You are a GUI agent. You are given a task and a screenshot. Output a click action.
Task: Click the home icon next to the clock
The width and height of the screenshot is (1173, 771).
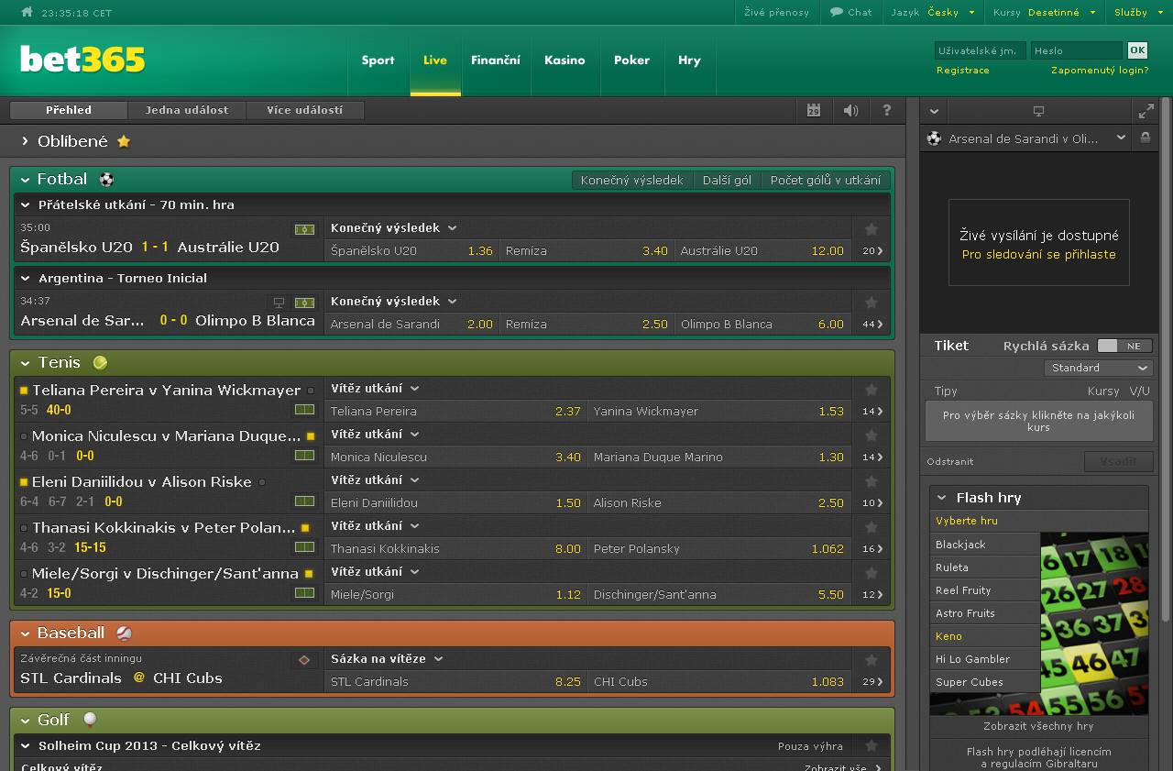27,12
